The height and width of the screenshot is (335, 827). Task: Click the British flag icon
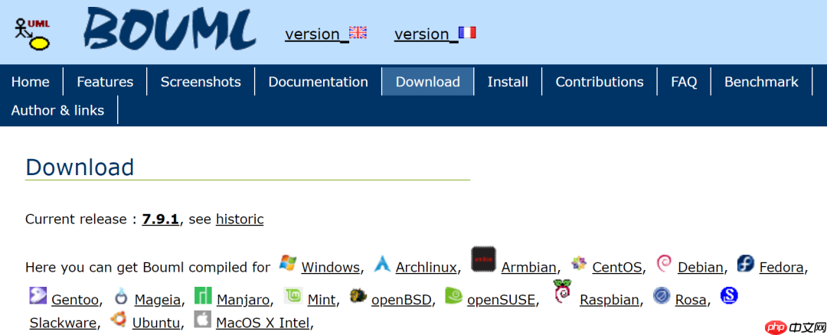tap(358, 33)
